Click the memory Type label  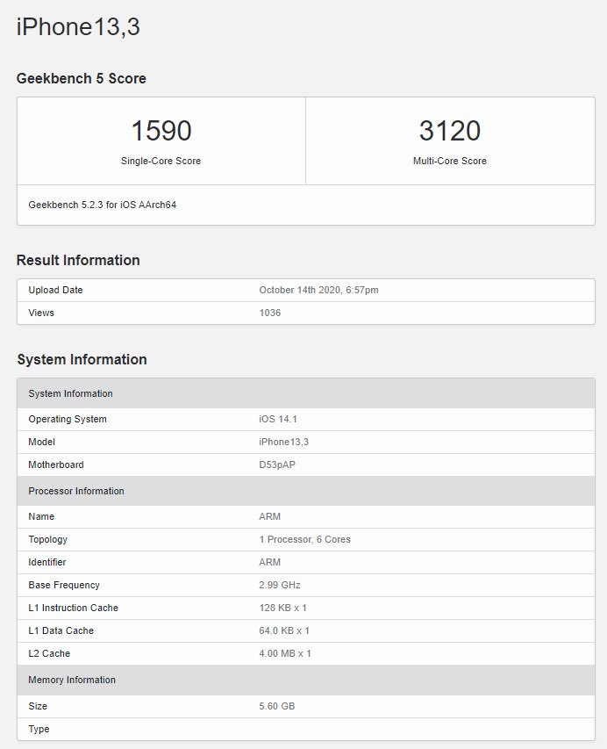[x=39, y=730]
